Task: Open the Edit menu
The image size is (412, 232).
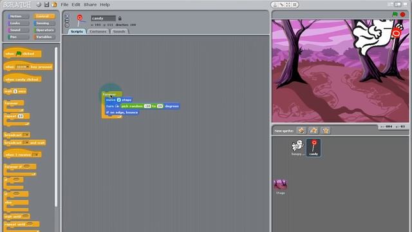Action: pyautogui.click(x=76, y=5)
